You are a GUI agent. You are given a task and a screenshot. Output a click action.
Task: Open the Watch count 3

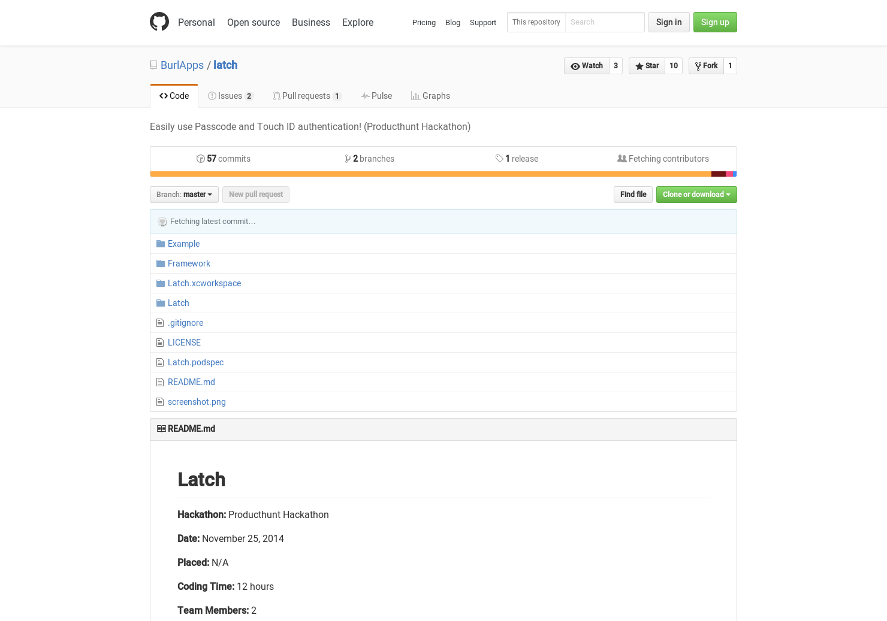tap(616, 66)
